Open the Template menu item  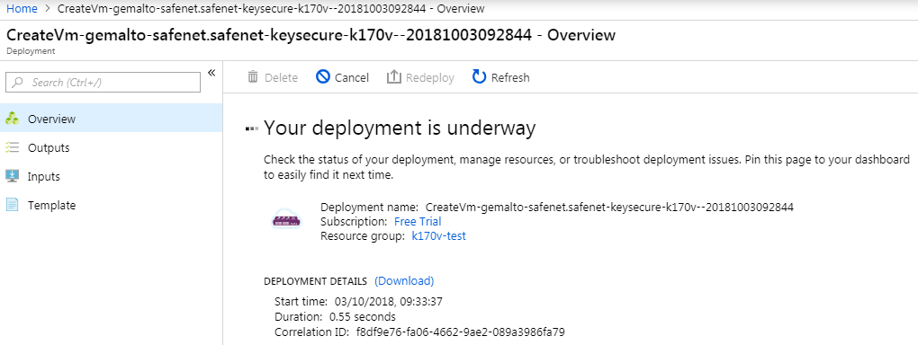112,205
